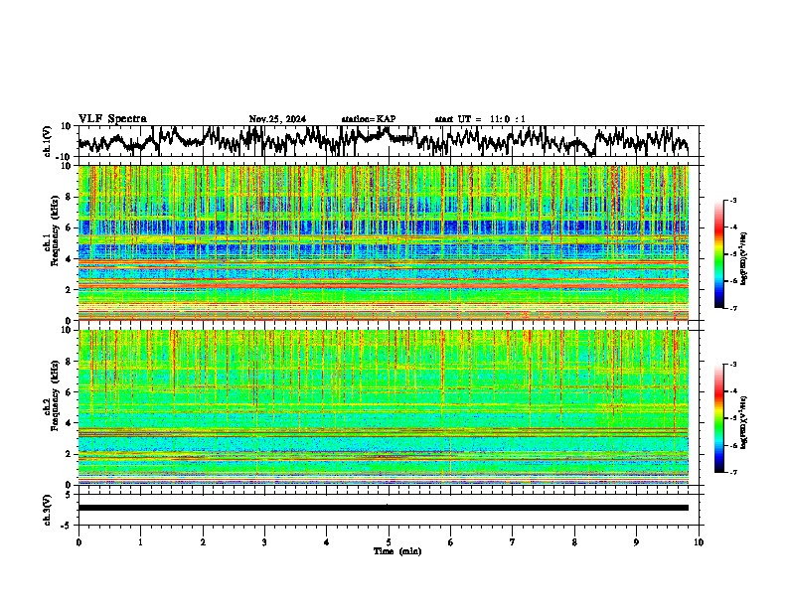
Task: Click the "VLF Spectra" plot title
Action: click(x=112, y=119)
